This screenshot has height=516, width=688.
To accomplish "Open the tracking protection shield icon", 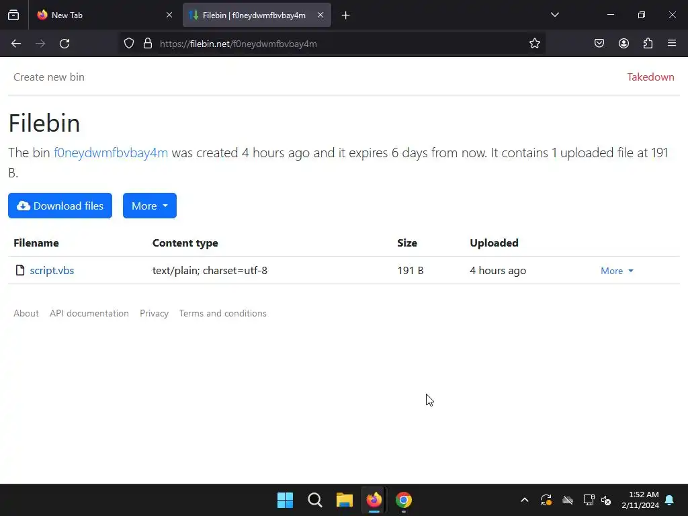I will pos(128,44).
